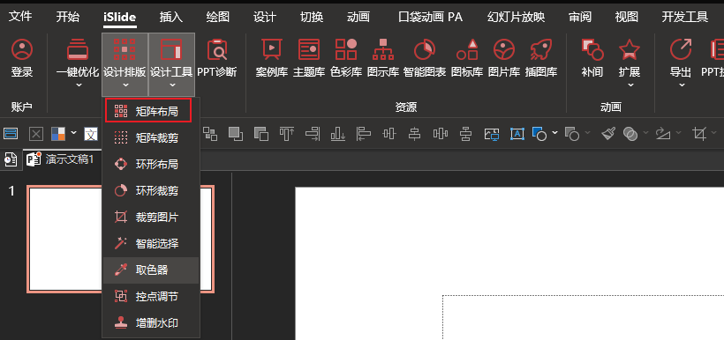Click the 文 text character icon

pos(91,134)
